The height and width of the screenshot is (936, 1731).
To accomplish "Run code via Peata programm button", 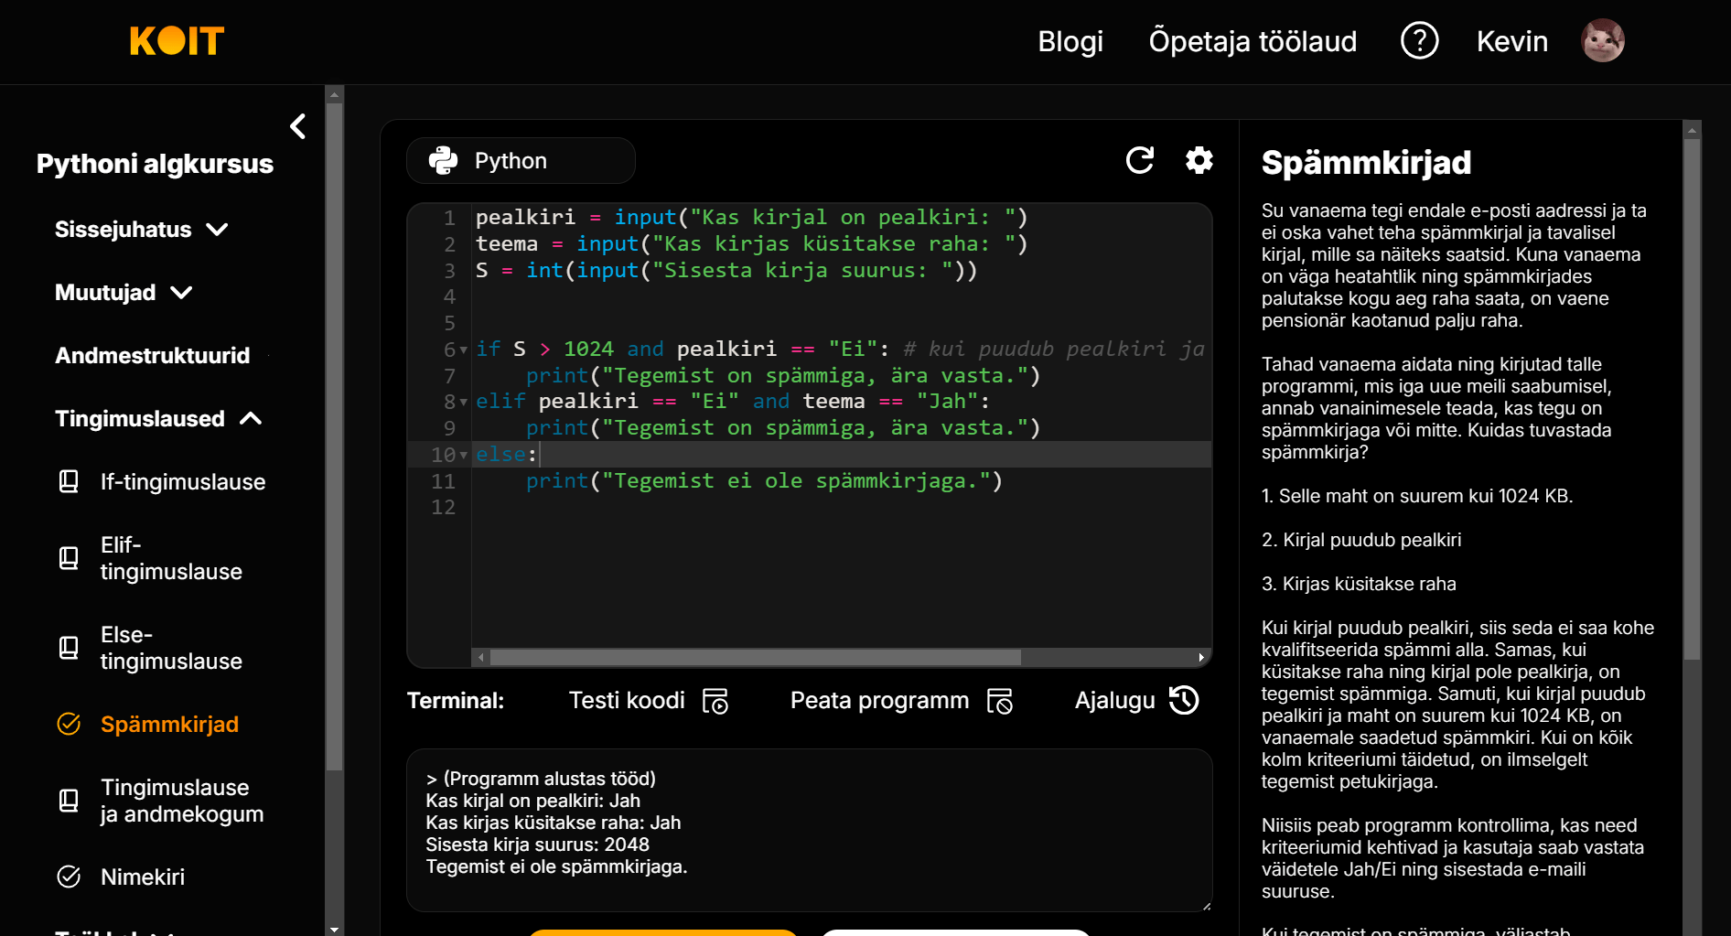I will tap(901, 701).
